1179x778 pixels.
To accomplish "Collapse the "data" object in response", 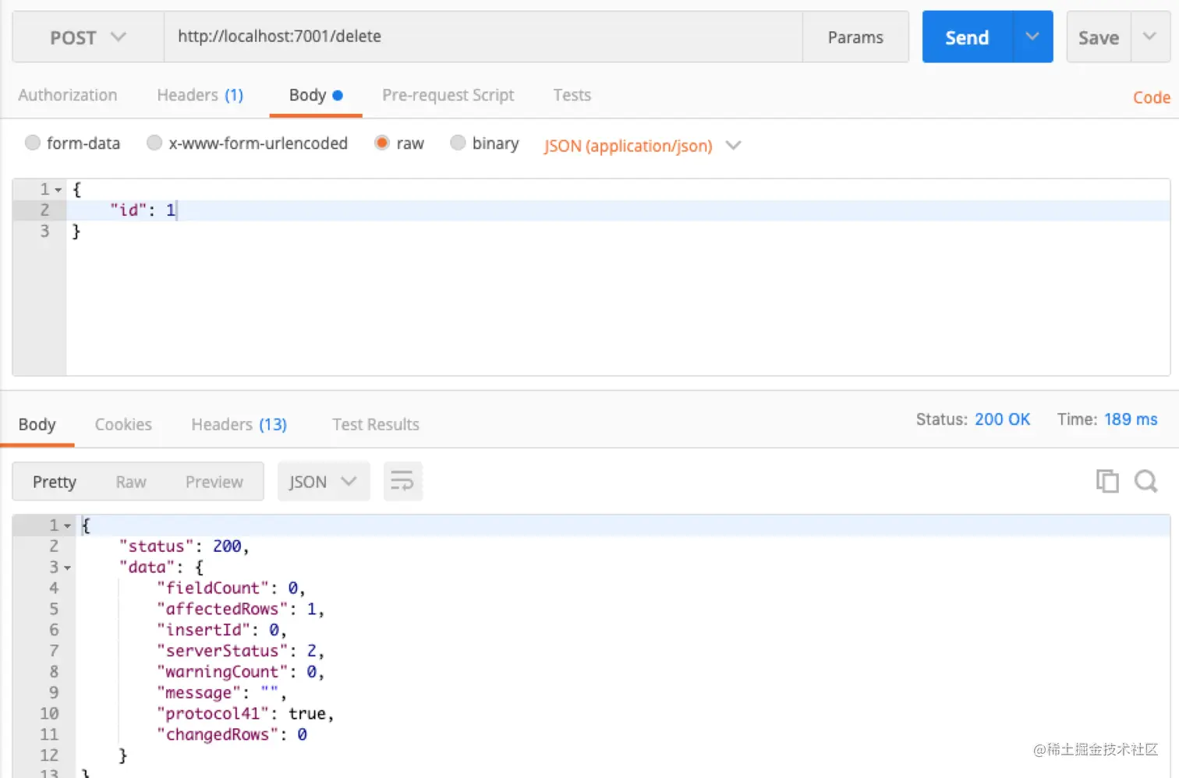I will [68, 568].
